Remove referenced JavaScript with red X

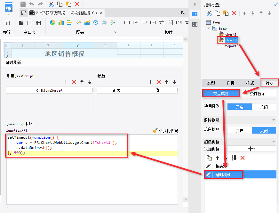tap(74, 82)
